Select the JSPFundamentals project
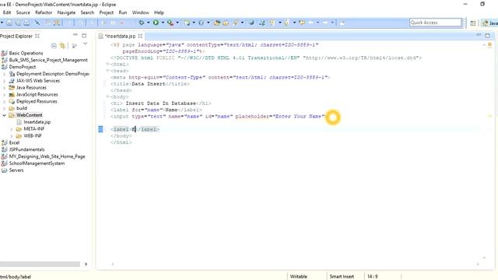Image resolution: width=498 pixels, height=280 pixels. (26, 149)
